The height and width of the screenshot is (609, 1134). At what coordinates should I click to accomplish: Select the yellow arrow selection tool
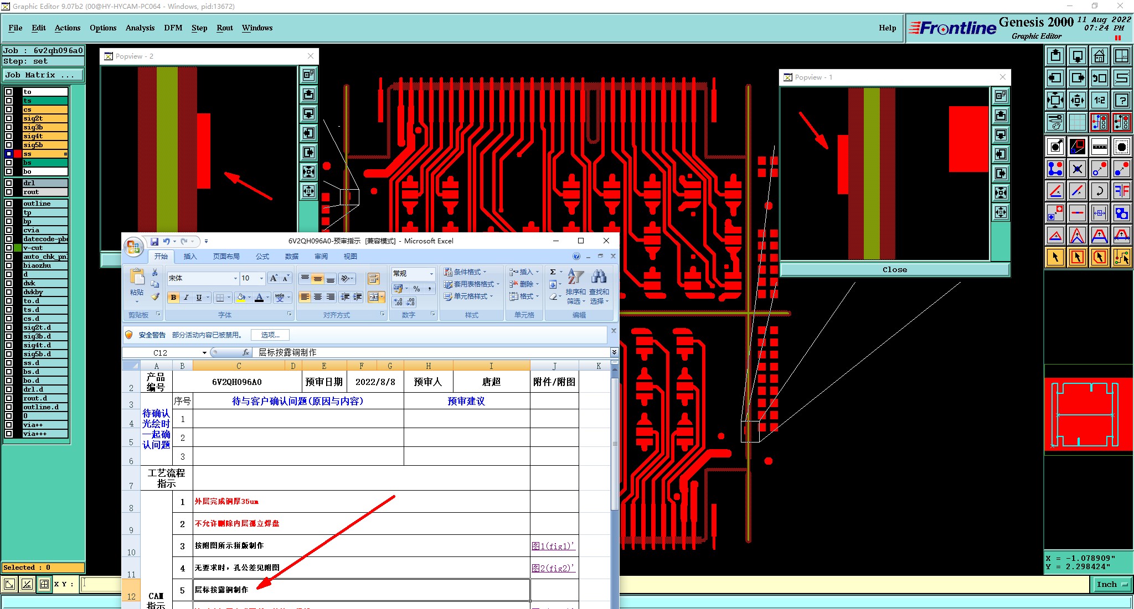point(1055,257)
